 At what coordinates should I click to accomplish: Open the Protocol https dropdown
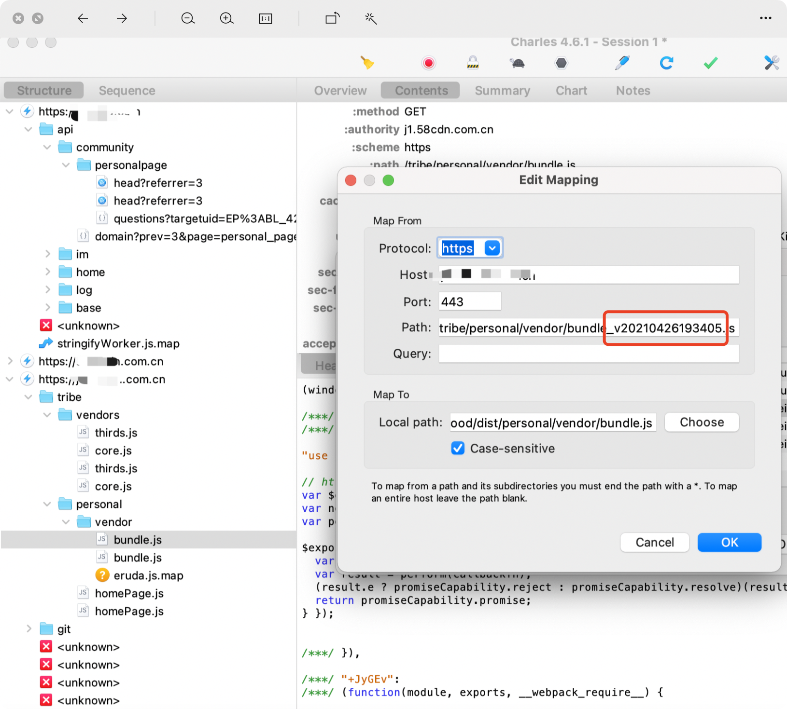pyautogui.click(x=492, y=248)
